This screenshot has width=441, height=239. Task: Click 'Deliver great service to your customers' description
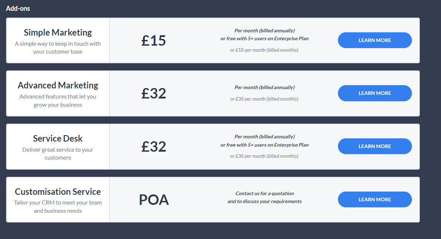[x=58, y=153]
